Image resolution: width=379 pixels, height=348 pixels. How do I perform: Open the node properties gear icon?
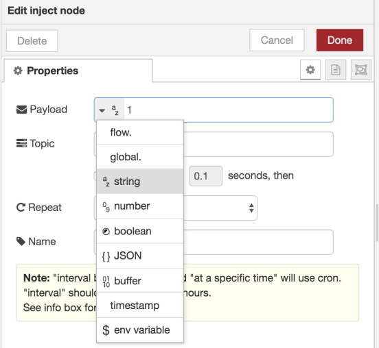[310, 70]
